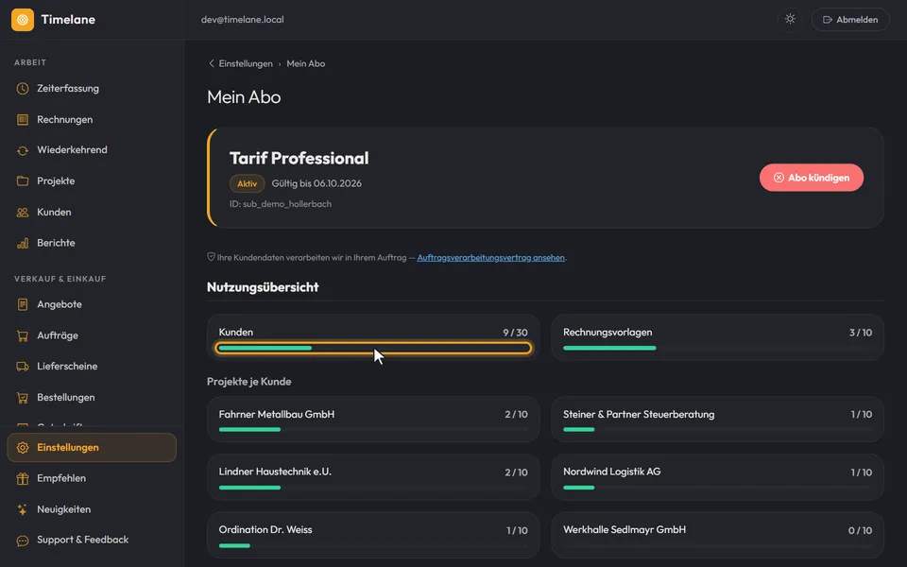The height and width of the screenshot is (567, 907).
Task: Select the Fahrner Metallbau GmbH card
Action: tap(373, 420)
